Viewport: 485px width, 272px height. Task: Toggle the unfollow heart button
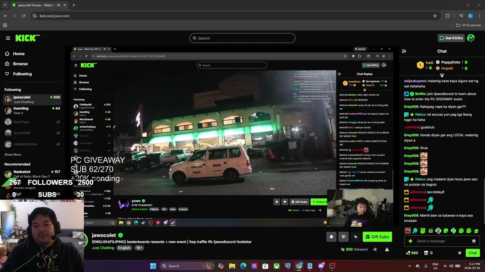(343, 237)
